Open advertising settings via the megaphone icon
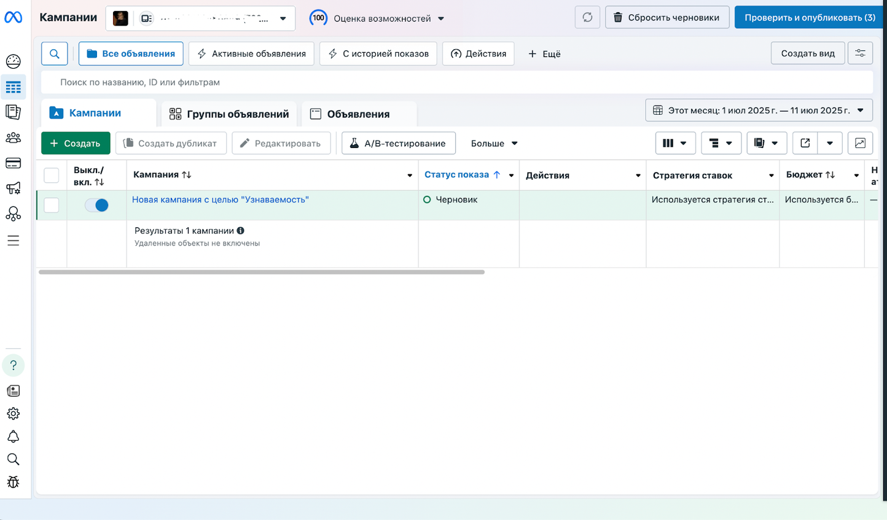Screen dimensions: 887x520 (14, 188)
